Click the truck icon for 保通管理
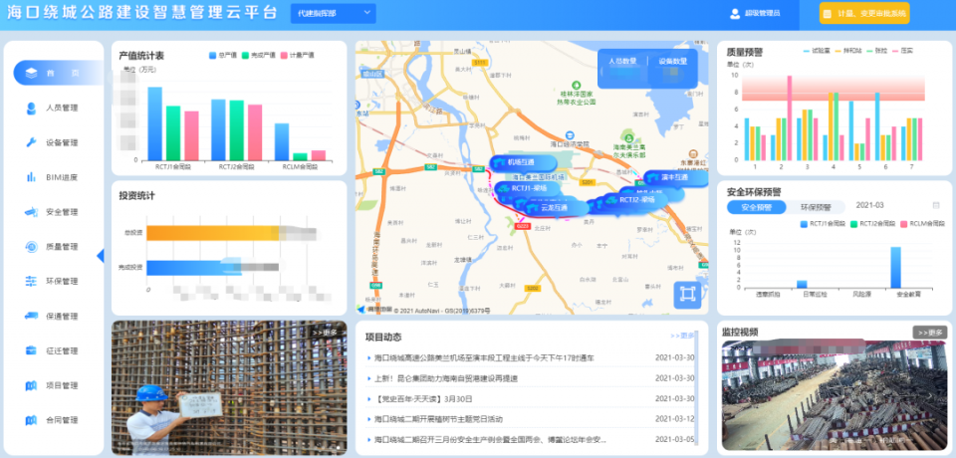The height and width of the screenshot is (458, 956). coord(30,317)
